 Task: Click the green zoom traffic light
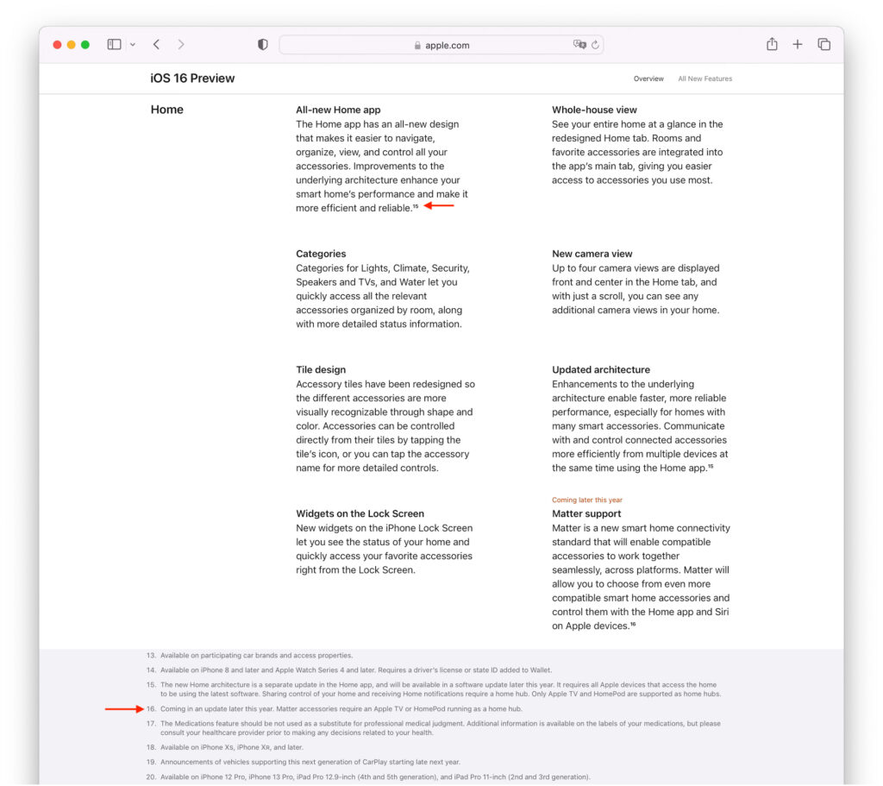[85, 42]
